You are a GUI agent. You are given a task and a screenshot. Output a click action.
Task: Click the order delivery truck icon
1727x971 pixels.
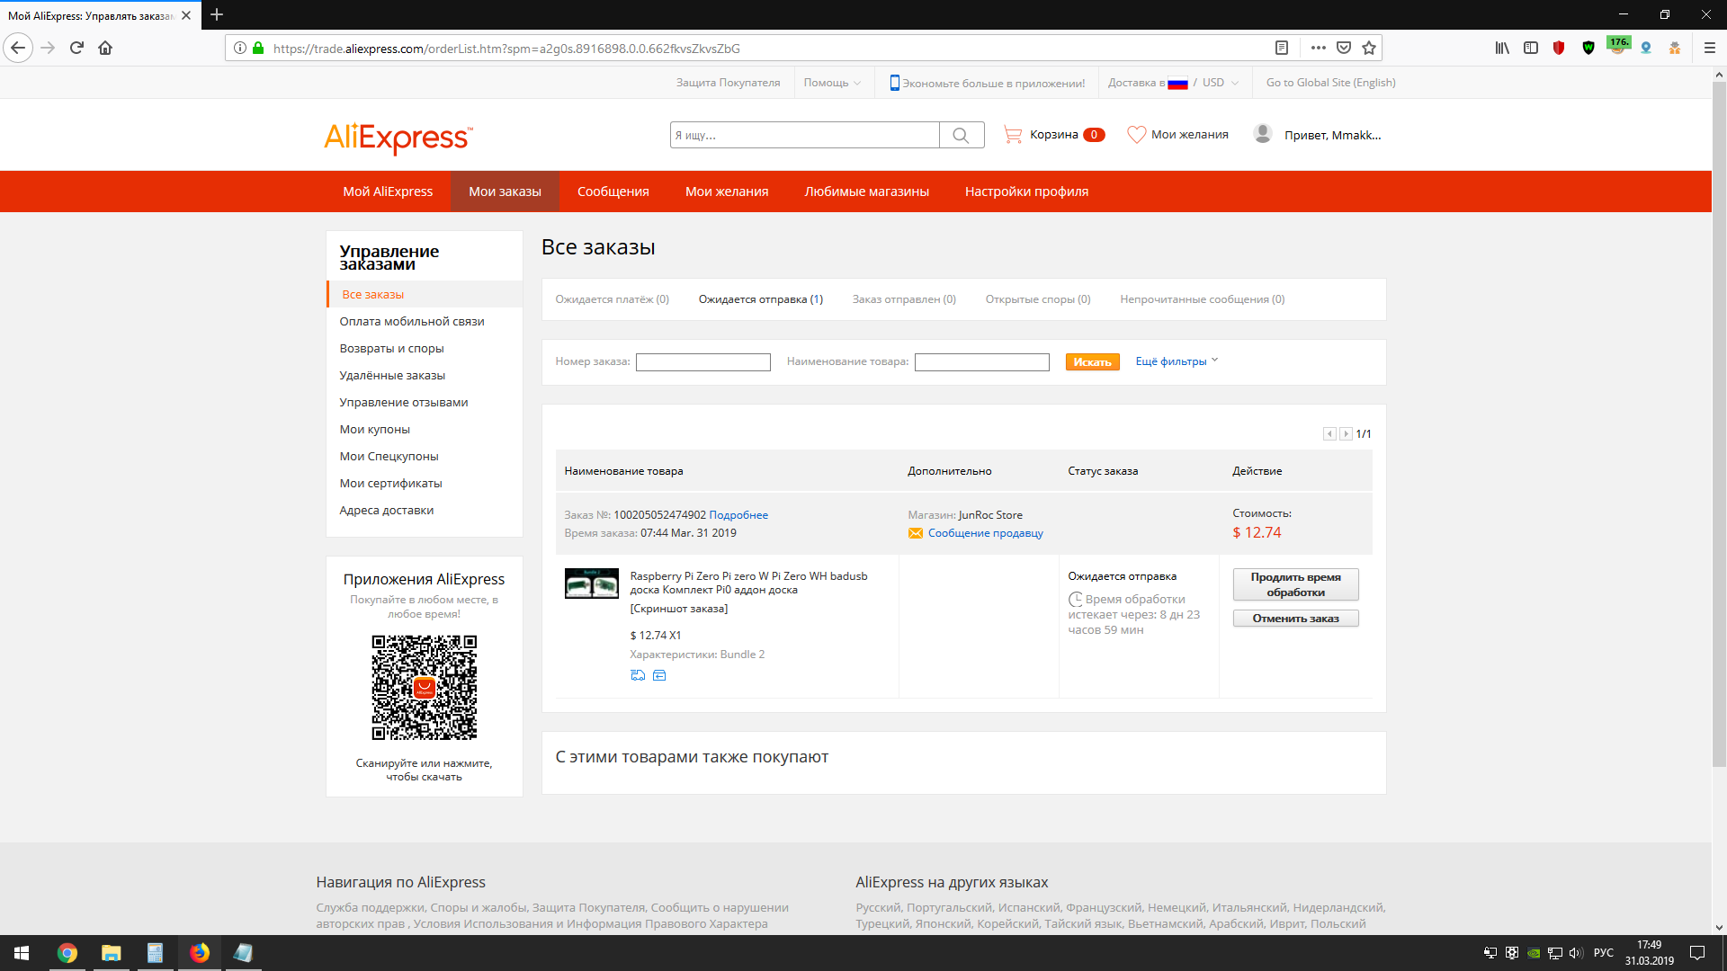638,675
